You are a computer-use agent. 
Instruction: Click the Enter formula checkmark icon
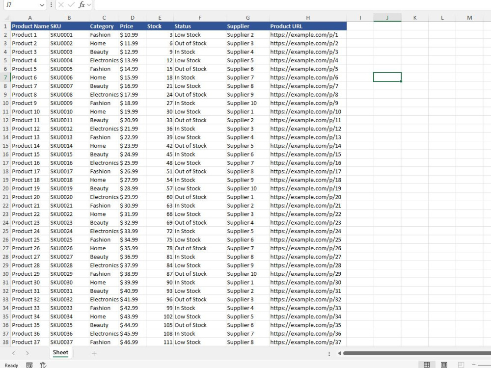pos(71,5)
